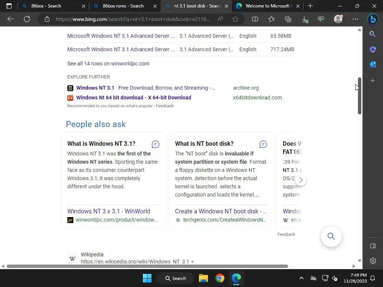Go back with the back arrow
Viewport: 383px width, 287px height.
10,19
